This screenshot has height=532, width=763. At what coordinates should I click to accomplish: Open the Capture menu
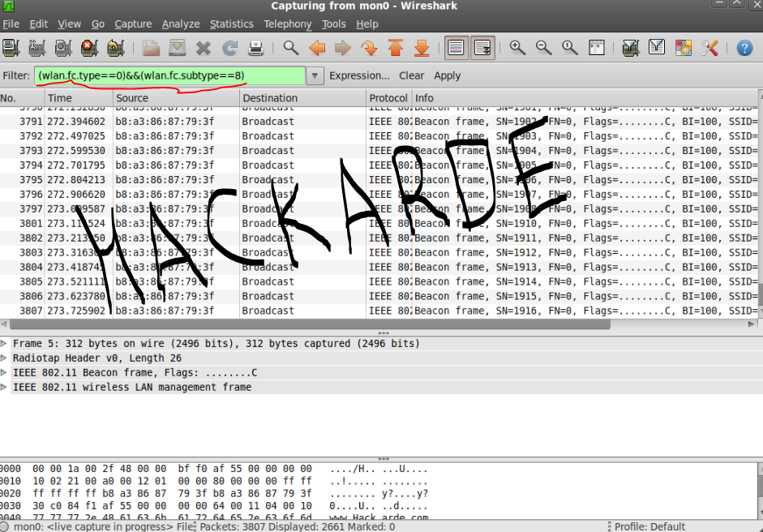pos(133,24)
